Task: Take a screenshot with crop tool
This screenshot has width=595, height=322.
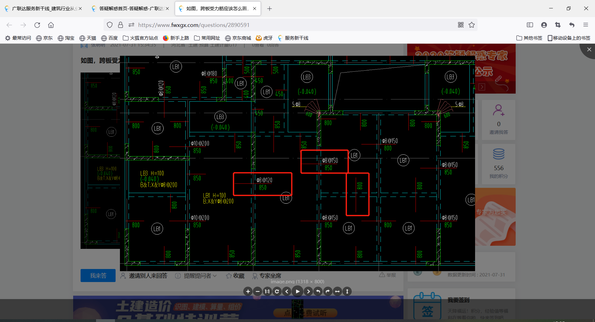Action: click(x=558, y=25)
